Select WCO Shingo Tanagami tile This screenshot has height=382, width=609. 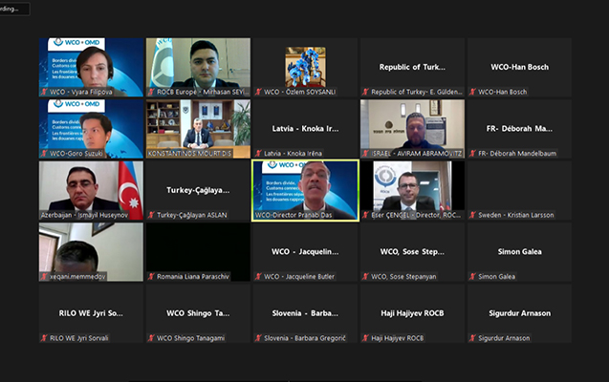198,314
